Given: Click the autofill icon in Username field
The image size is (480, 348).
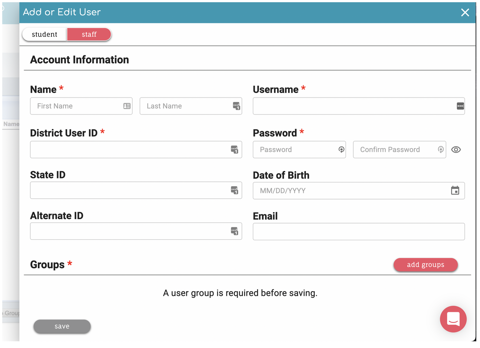Looking at the screenshot, I should coord(460,106).
